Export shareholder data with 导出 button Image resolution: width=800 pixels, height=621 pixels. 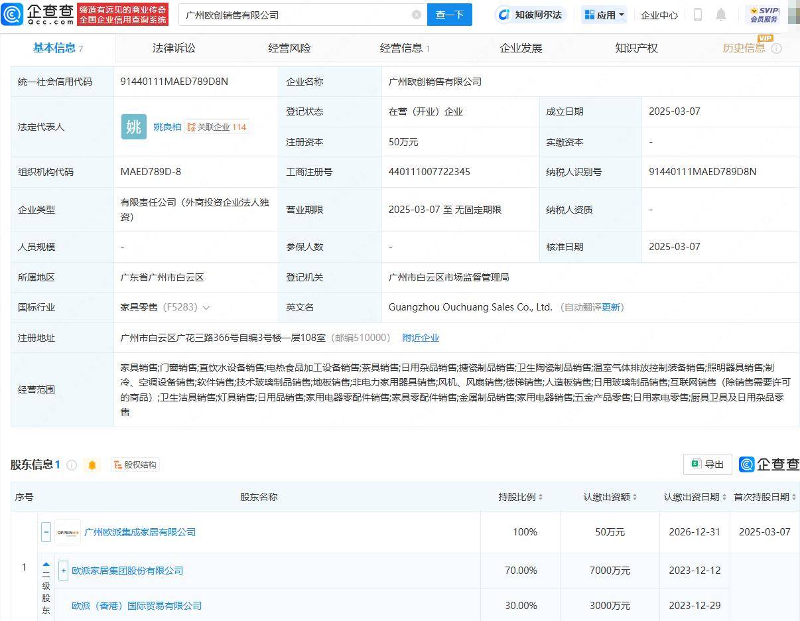(708, 464)
